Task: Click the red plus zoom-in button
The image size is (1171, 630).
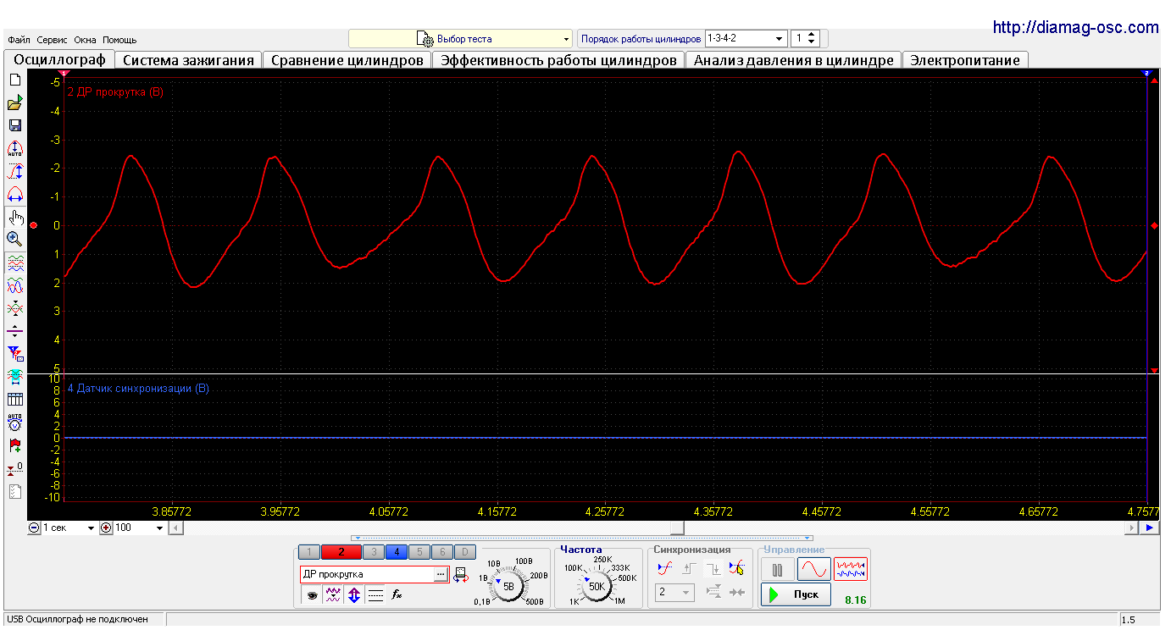Action: coord(106,528)
